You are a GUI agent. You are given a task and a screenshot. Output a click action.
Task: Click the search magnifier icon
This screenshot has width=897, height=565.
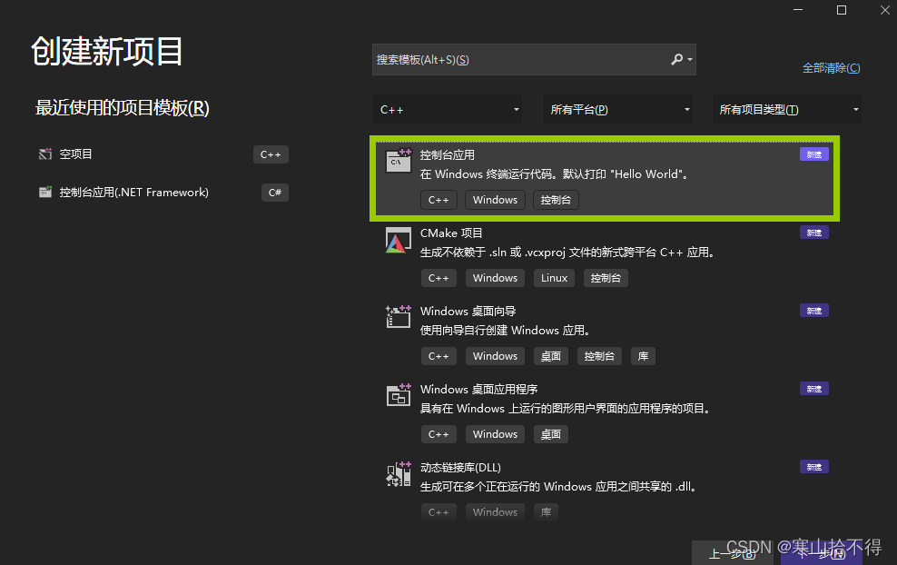(676, 59)
